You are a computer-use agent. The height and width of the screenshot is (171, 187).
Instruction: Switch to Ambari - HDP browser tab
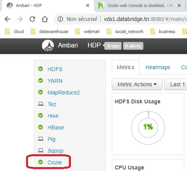pyautogui.click(x=48, y=5)
